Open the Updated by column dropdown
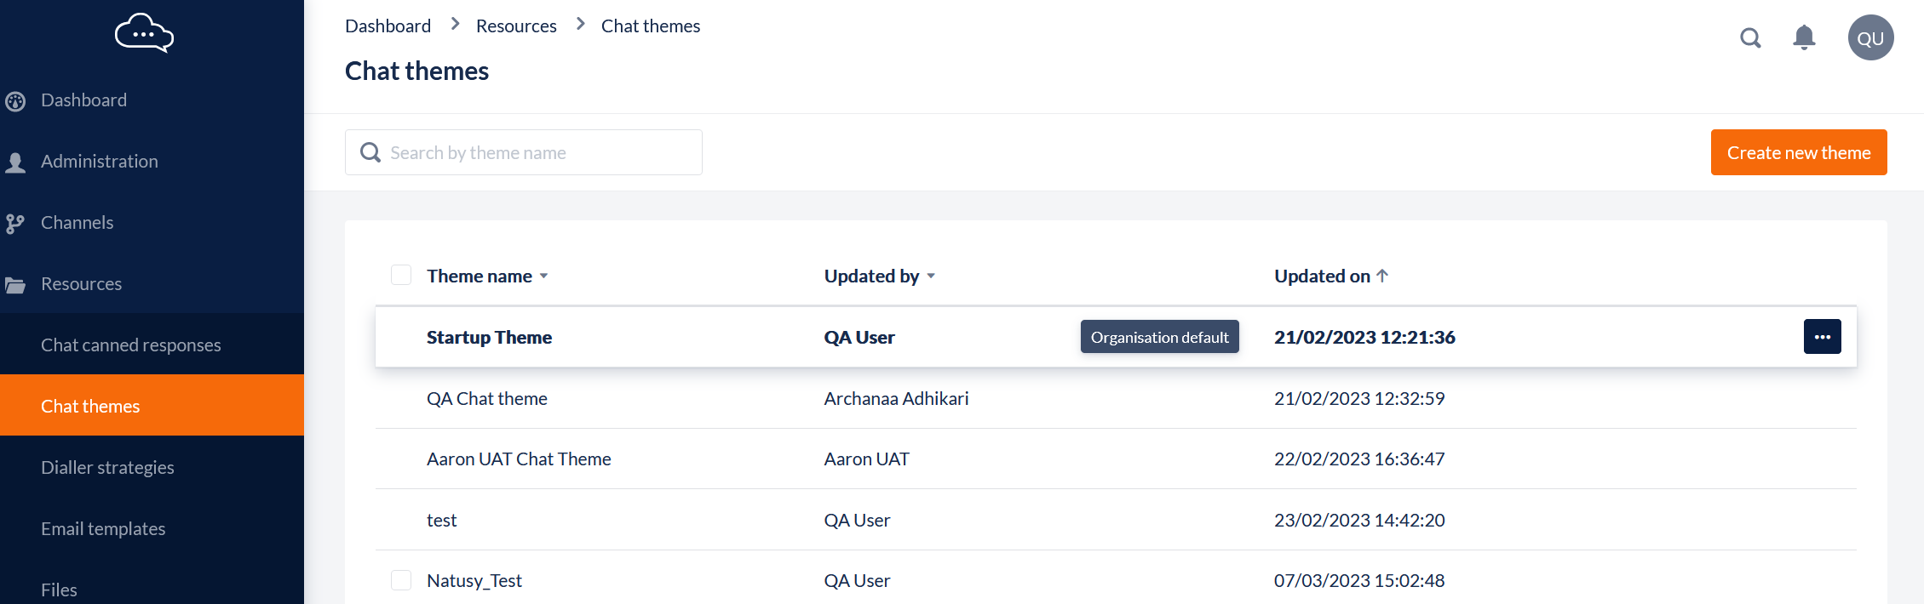The height and width of the screenshot is (604, 1924). [931, 276]
